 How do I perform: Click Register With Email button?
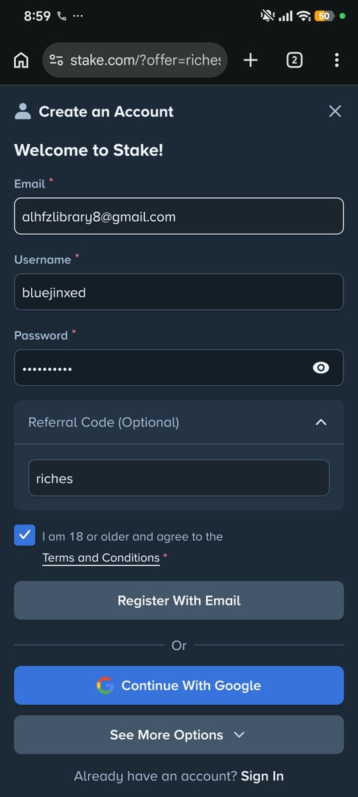coord(179,600)
